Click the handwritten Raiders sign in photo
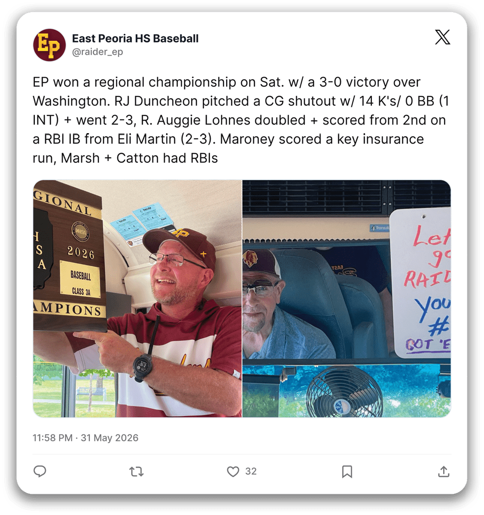Screen dimensions: 484x515 click(420, 282)
